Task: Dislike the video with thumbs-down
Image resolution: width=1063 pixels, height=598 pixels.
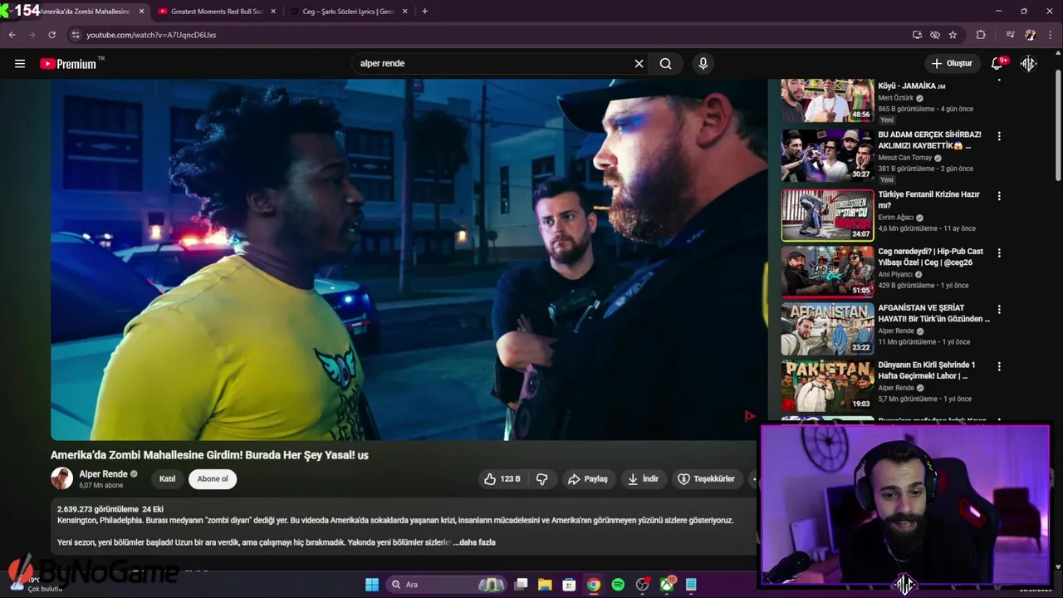Action: [541, 478]
